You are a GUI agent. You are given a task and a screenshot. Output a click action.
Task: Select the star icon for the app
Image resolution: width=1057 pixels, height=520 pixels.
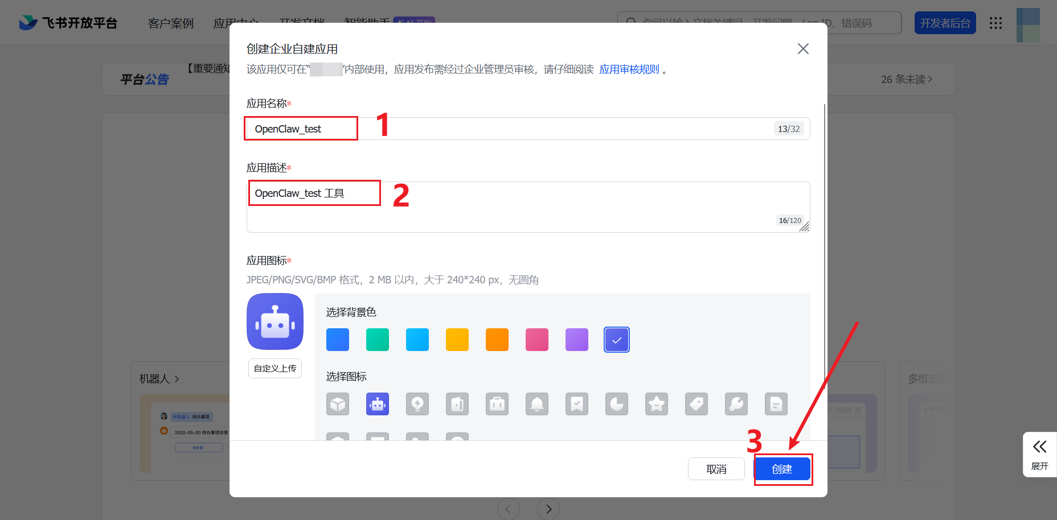[x=657, y=404]
